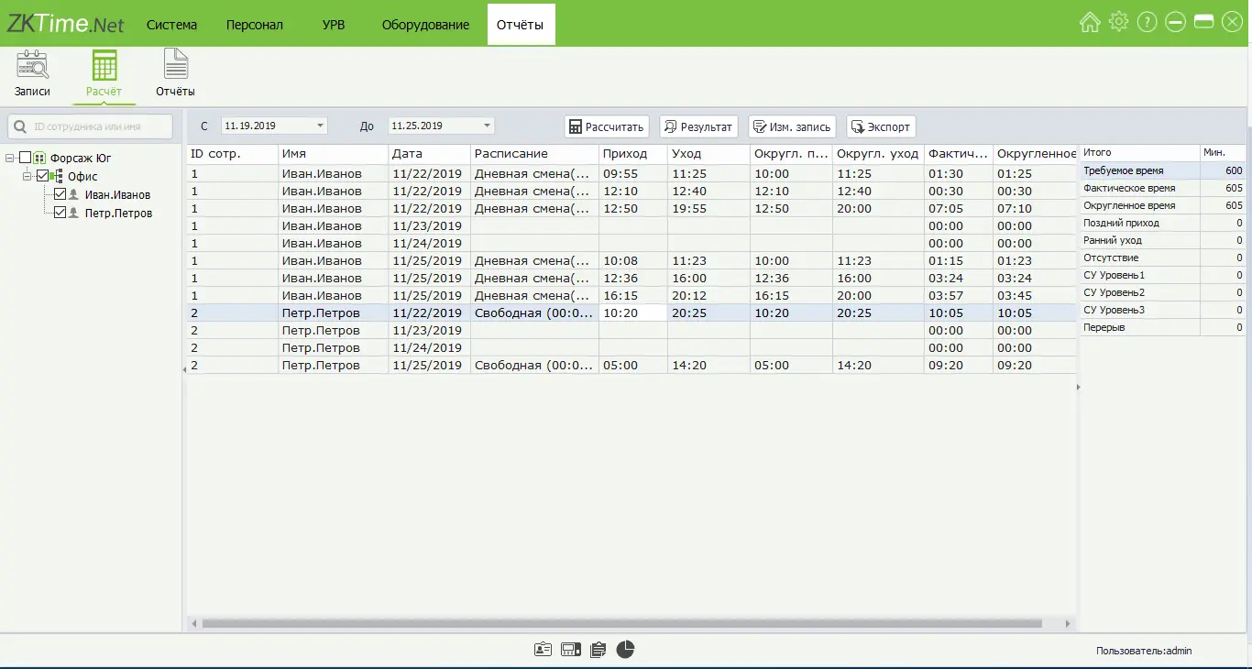Open the start date dropdown 11.19.2019
This screenshot has width=1252, height=669.
(x=320, y=126)
